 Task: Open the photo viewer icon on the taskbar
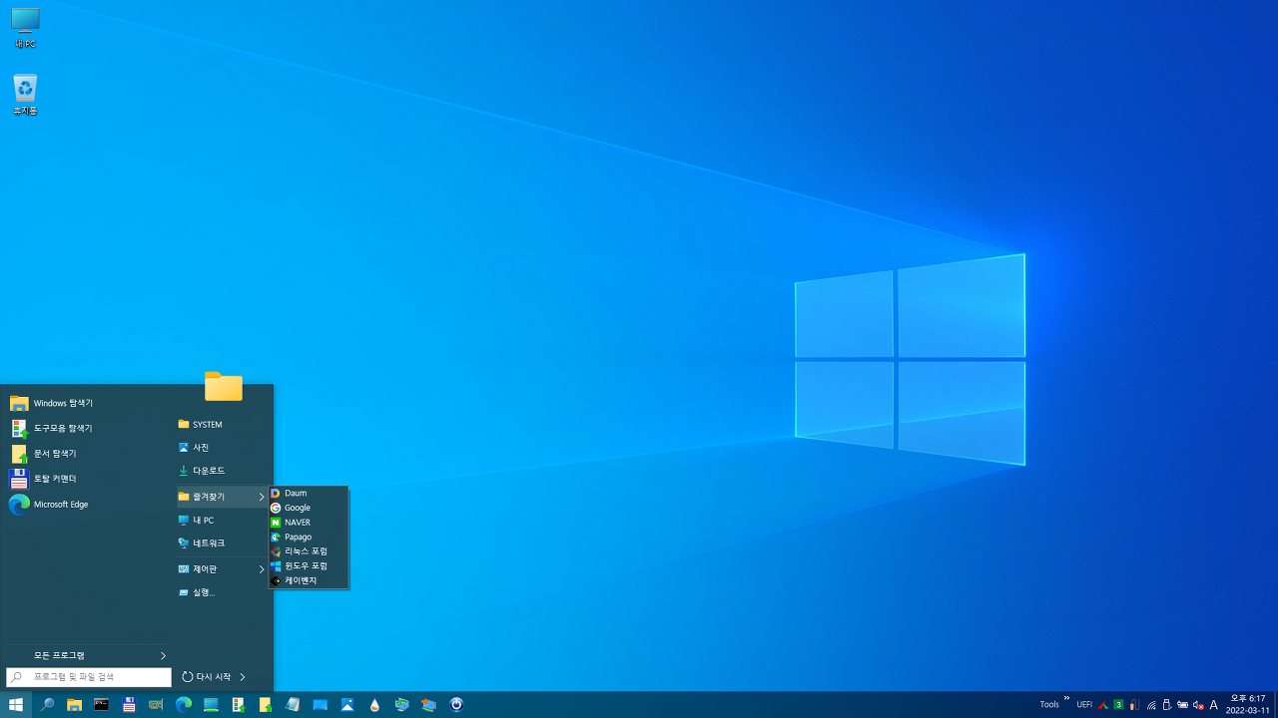coord(347,705)
